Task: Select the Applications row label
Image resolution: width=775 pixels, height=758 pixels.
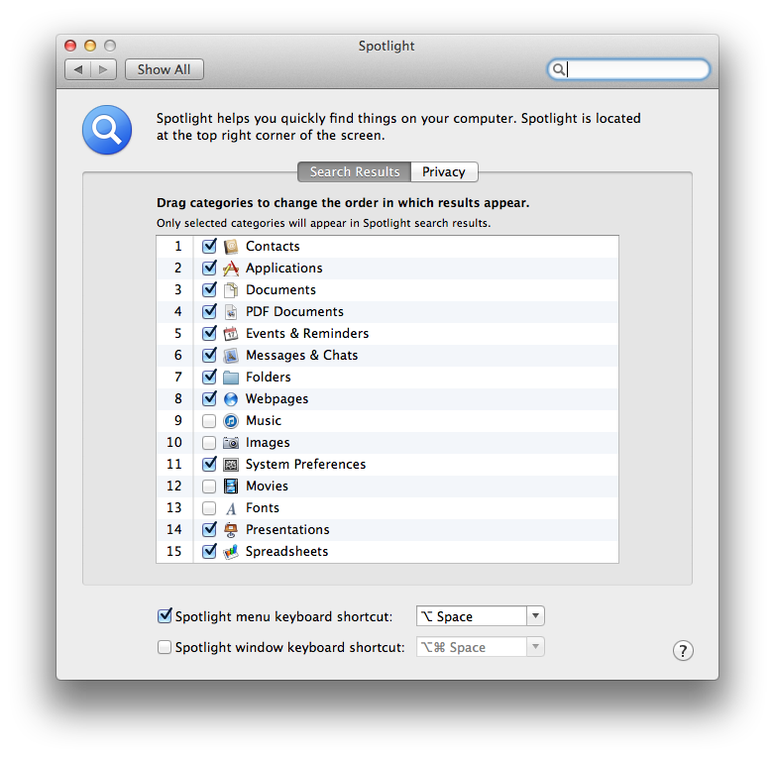Action: [x=284, y=269]
